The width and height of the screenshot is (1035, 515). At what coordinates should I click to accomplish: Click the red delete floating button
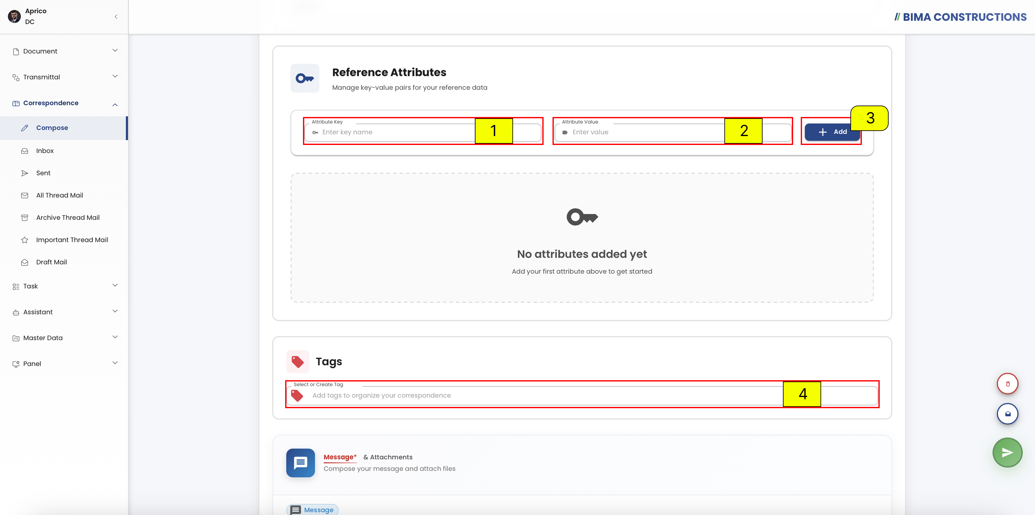(x=1007, y=384)
